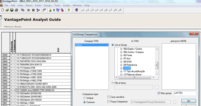Expand the 05e Centro / Campus node

(121, 52)
